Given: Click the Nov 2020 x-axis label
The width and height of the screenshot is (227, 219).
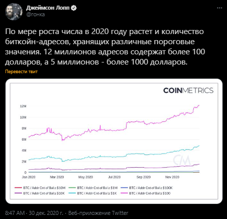Looking at the screenshot, I should click(172, 177).
